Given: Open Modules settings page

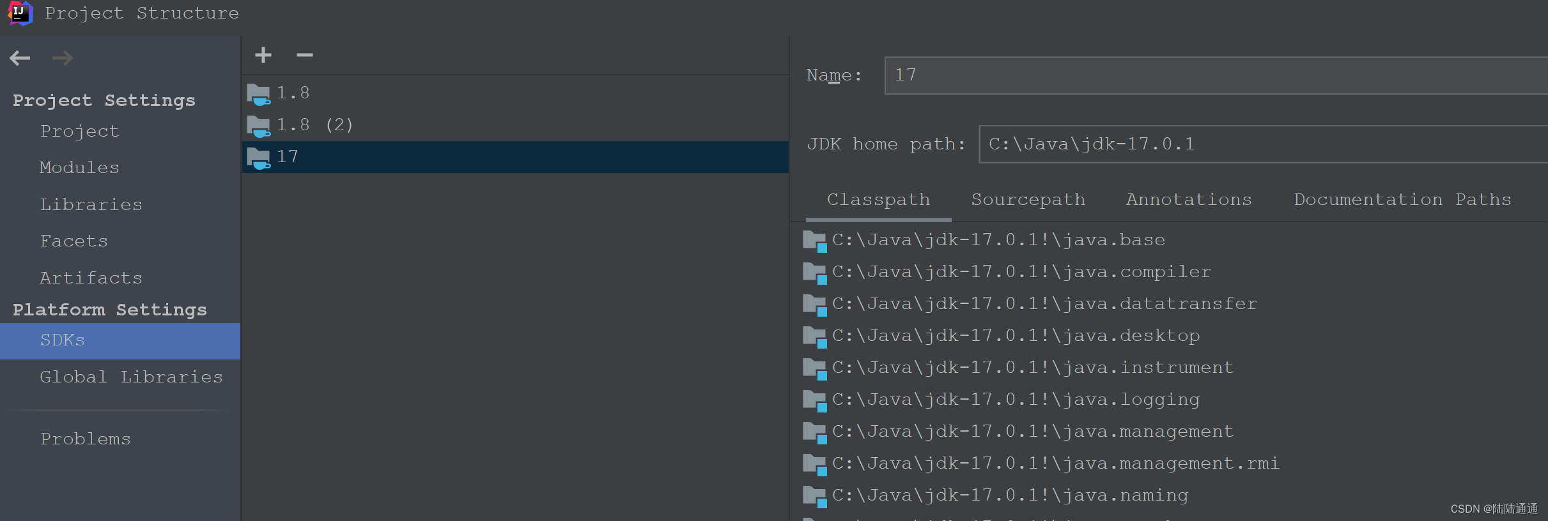Looking at the screenshot, I should click(80, 167).
